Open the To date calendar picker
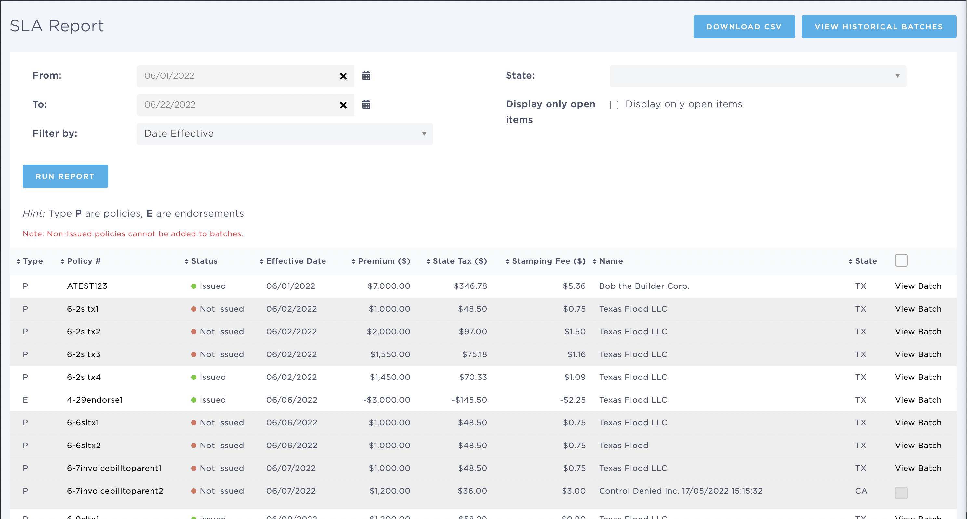Image resolution: width=967 pixels, height=519 pixels. [366, 104]
